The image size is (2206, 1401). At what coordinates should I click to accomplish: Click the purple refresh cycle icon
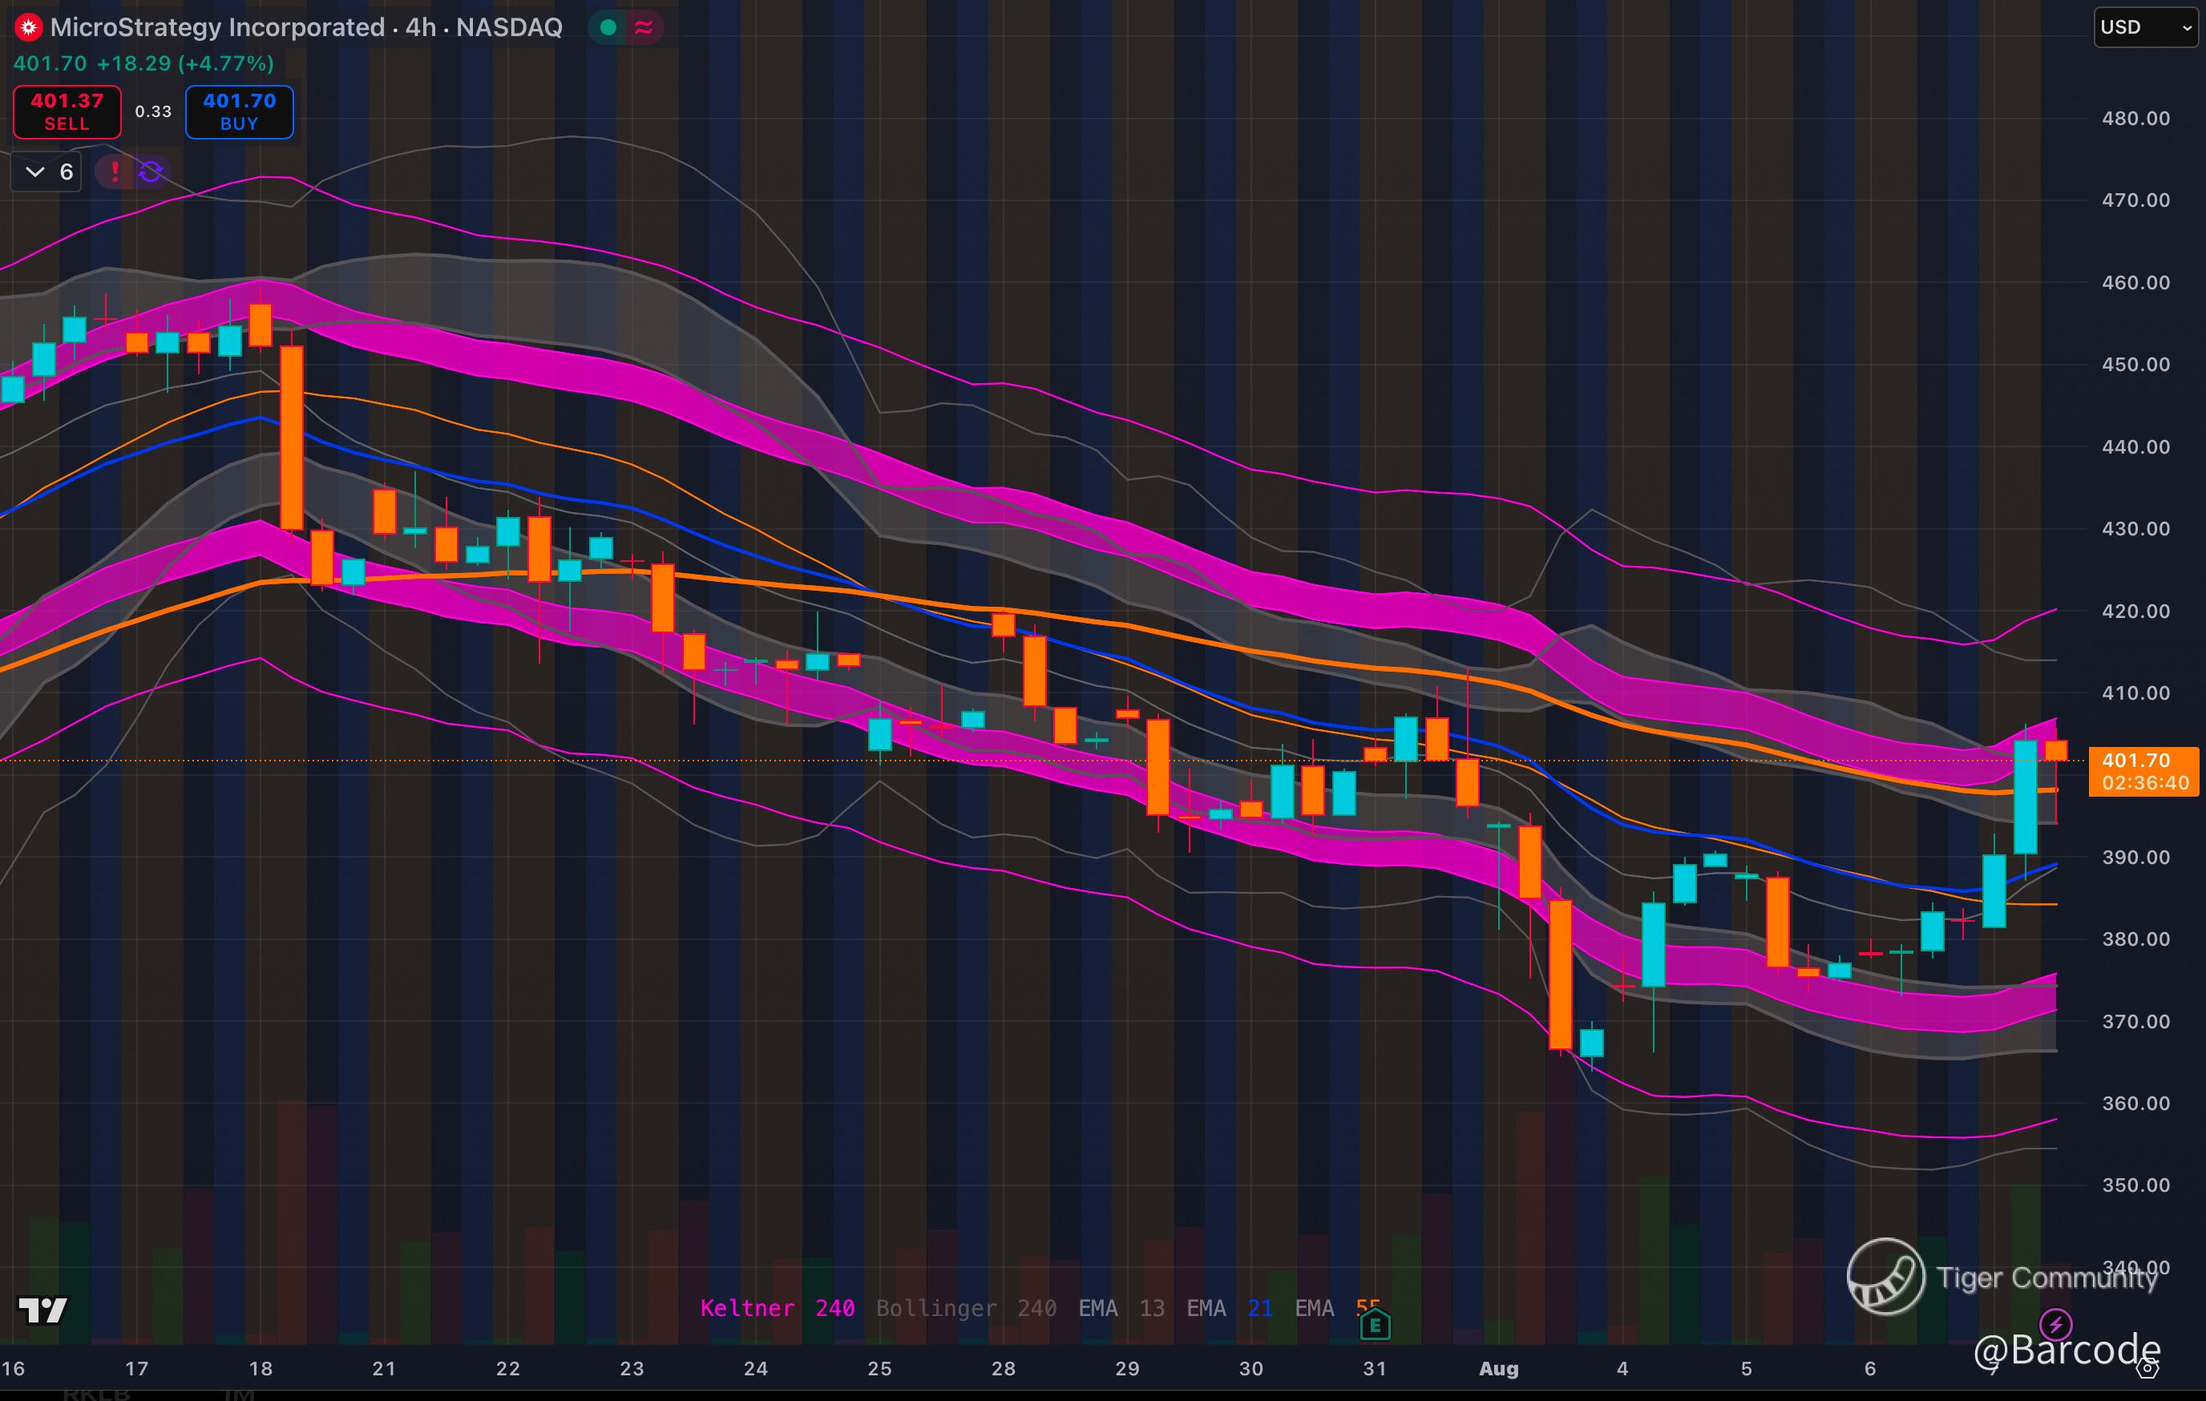[150, 172]
